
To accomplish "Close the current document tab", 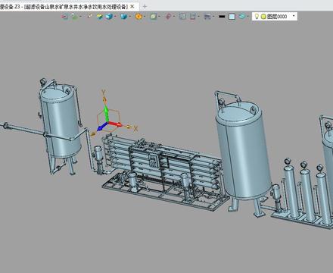I will pyautogui.click(x=132, y=7).
